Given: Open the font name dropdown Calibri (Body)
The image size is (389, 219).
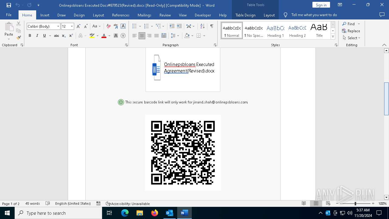Looking at the screenshot, I should click(x=58, y=26).
